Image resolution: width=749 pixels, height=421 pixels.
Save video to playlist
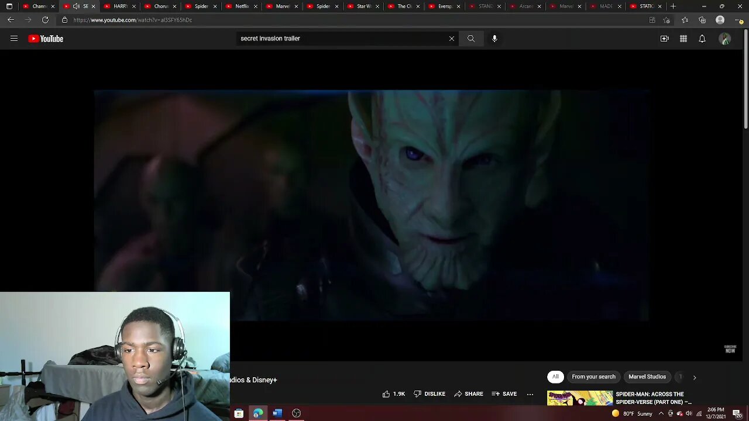click(x=504, y=394)
